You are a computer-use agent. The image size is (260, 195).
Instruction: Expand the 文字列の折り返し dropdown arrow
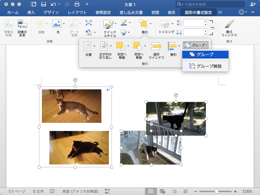(111, 46)
